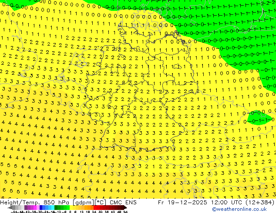Click the gray left arrow of the scale
The image size is (276, 213).
(x=10, y=208)
